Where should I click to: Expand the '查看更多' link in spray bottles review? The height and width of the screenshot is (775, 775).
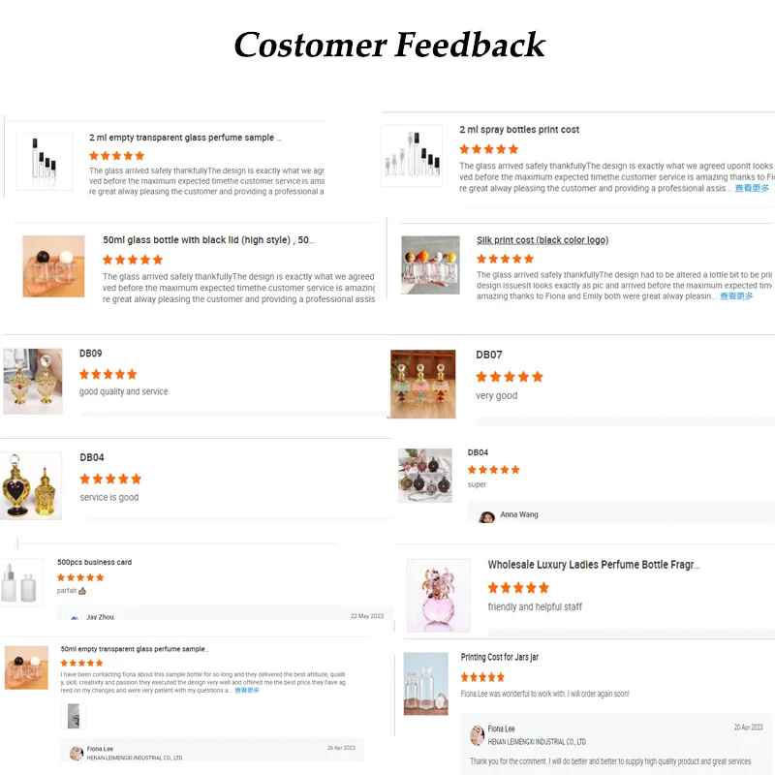752,188
